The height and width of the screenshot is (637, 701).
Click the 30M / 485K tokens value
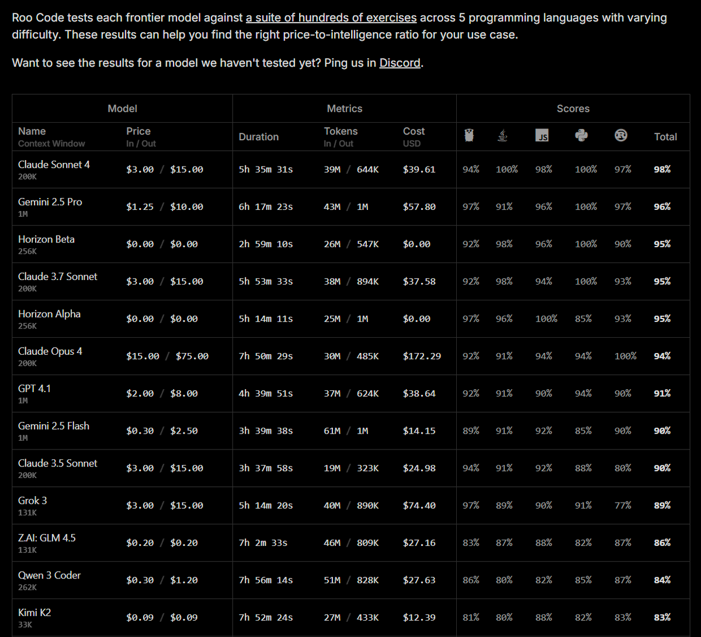351,356
